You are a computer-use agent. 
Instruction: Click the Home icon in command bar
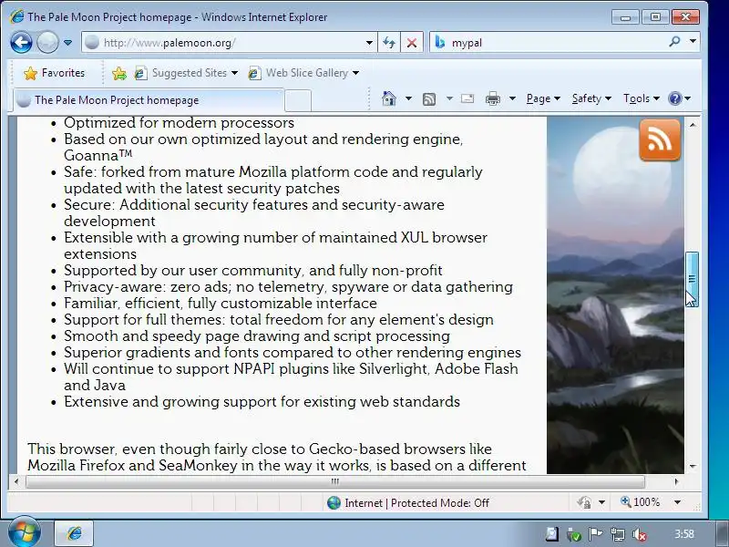389,98
